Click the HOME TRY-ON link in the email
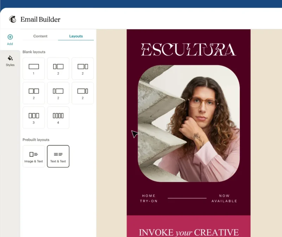This screenshot has height=237, width=282. coord(149,198)
